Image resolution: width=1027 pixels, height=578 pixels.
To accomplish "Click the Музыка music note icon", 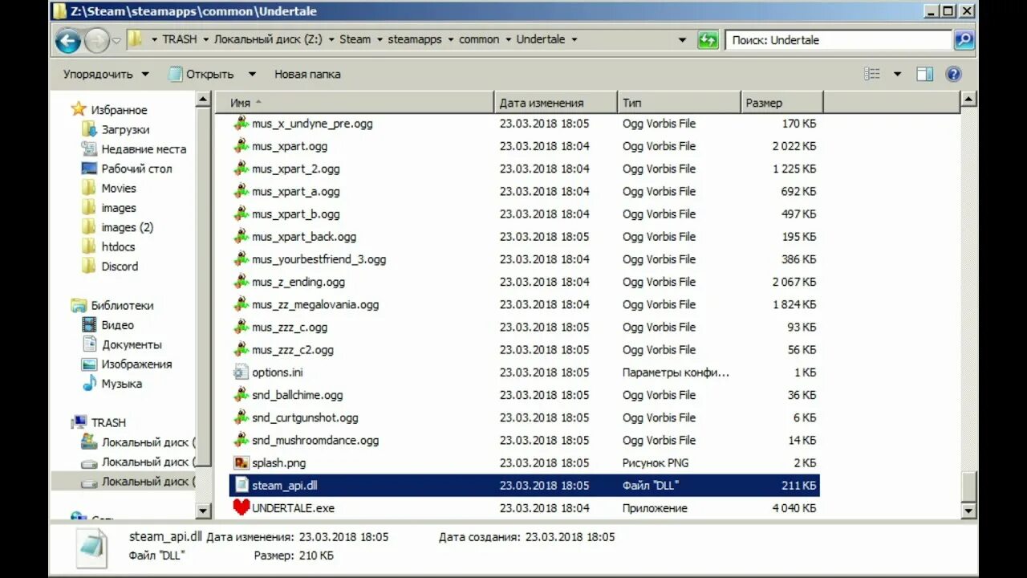I will click(x=89, y=384).
